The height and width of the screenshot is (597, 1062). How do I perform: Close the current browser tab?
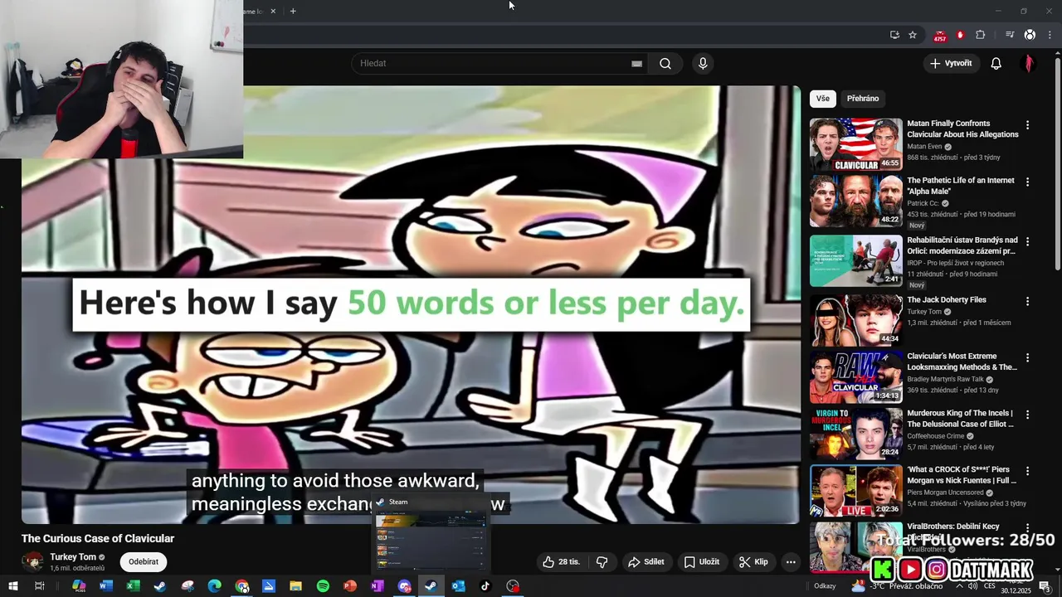(273, 11)
